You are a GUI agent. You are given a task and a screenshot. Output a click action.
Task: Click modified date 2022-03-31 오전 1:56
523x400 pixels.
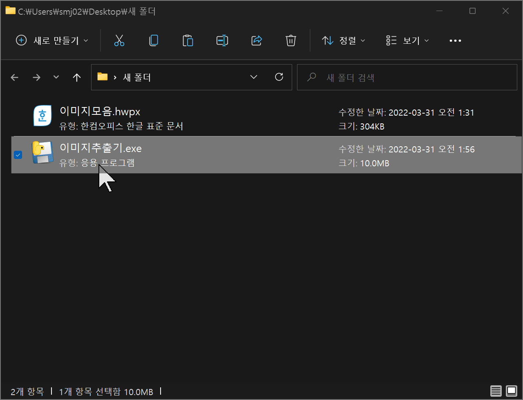431,150
